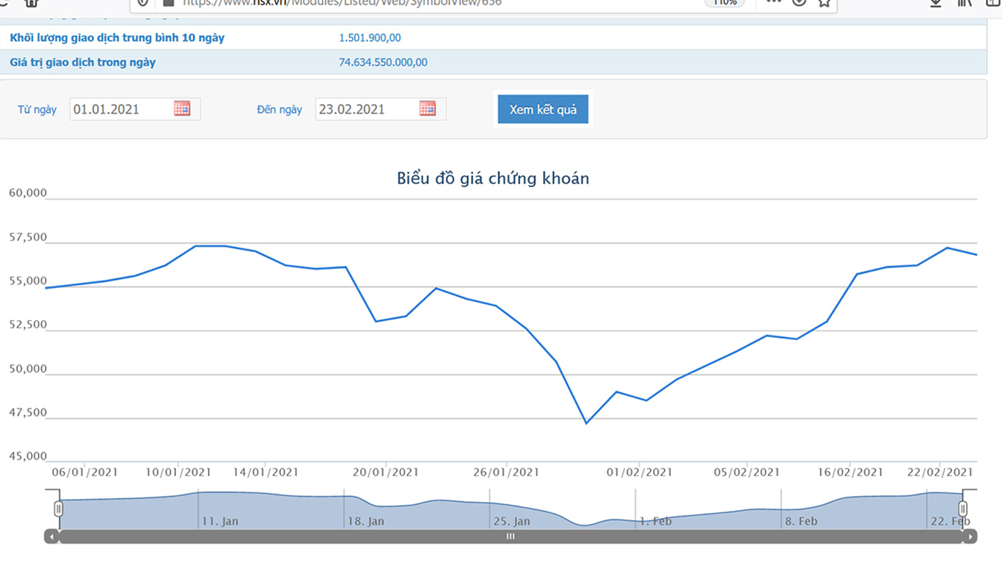Screen dimensions: 1002x562
Task: Open page actions three-dot menu
Action: tap(774, 3)
